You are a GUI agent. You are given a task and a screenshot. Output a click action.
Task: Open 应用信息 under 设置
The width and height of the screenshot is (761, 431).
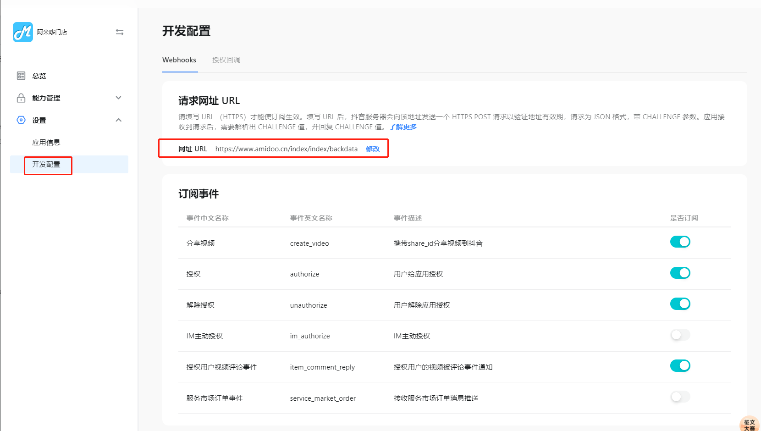[x=46, y=142]
